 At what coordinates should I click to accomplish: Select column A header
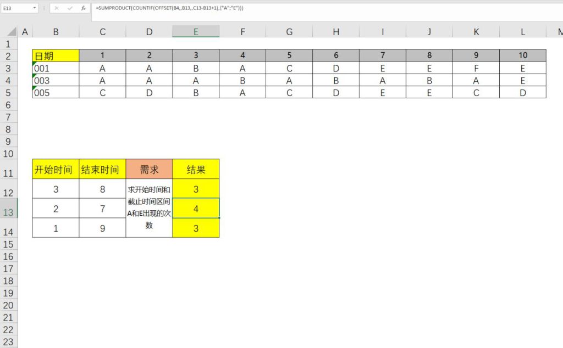25,32
